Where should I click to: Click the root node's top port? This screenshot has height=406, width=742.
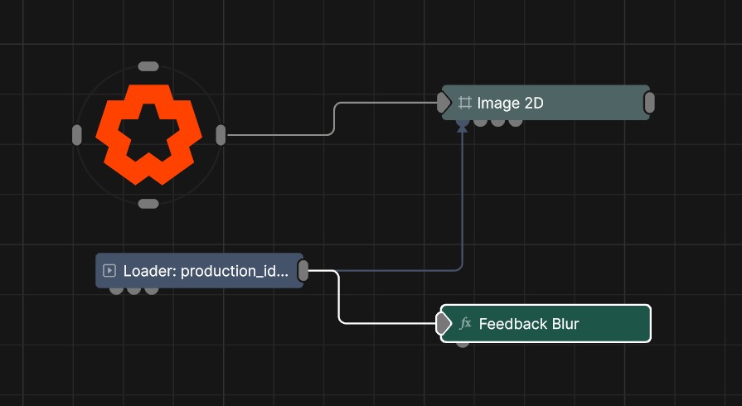point(148,66)
